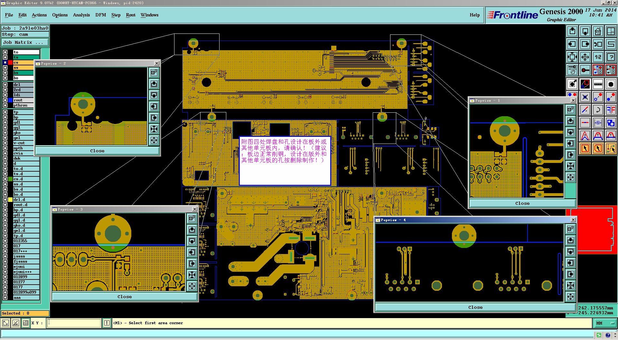Click the pan up icon in Popview 3
This screenshot has height=340, width=618.
[x=192, y=230]
